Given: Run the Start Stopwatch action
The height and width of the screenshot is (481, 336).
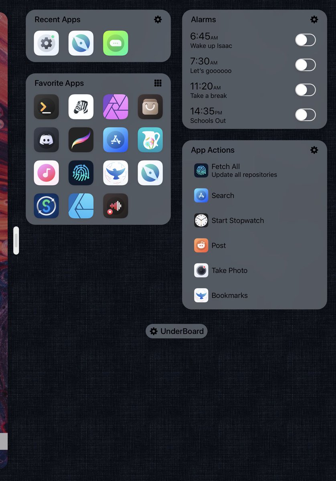Looking at the screenshot, I should pyautogui.click(x=255, y=220).
